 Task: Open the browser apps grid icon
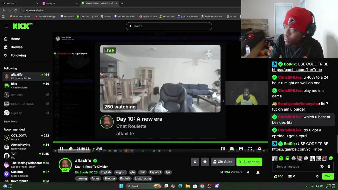coord(3,16)
